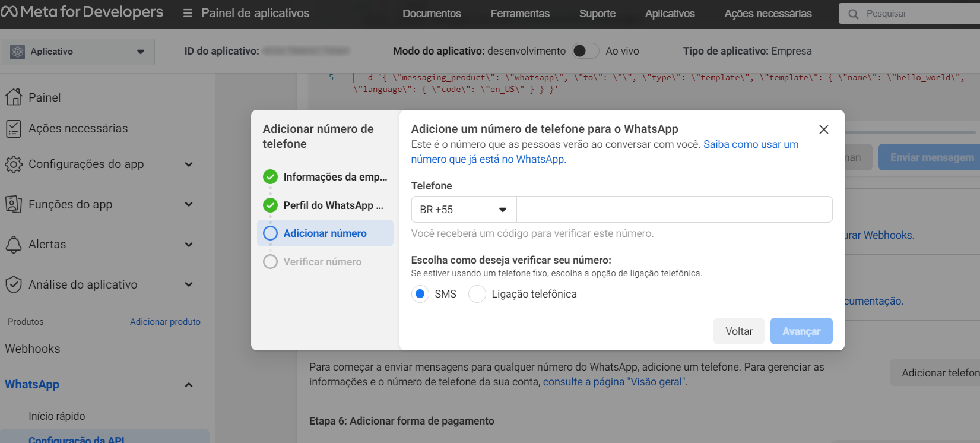This screenshot has width=980, height=443.
Task: Click the Webhooks configuration link behind dialog
Action: [880, 235]
